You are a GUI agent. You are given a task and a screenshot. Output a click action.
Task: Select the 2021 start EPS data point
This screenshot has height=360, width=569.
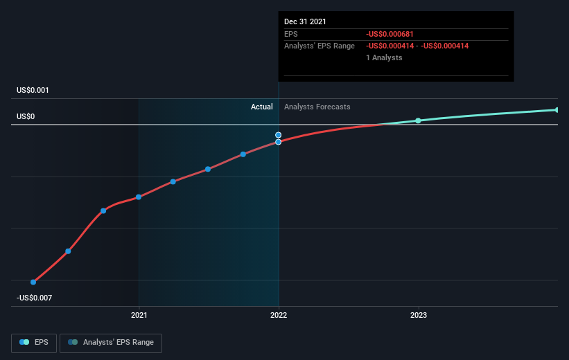[139, 197]
